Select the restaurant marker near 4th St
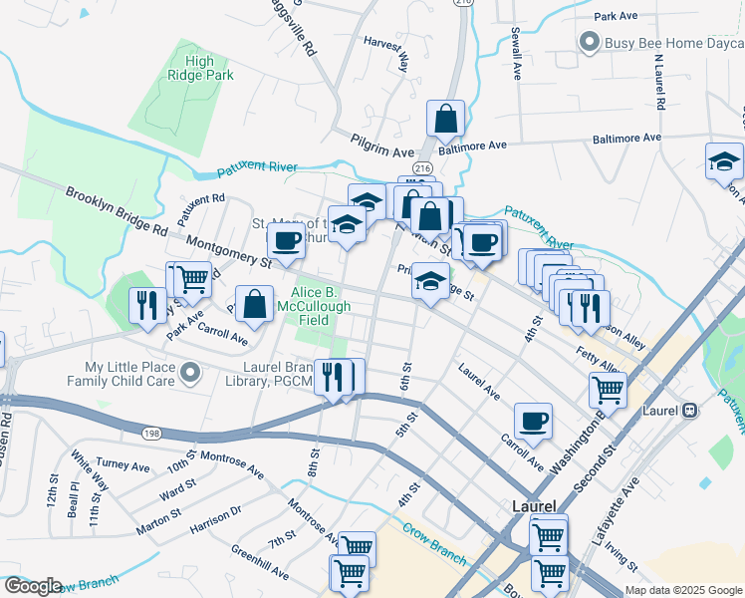This screenshot has width=745, height=598. coord(591,309)
